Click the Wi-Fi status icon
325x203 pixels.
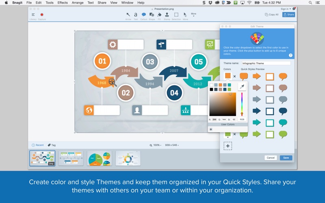tap(249, 3)
